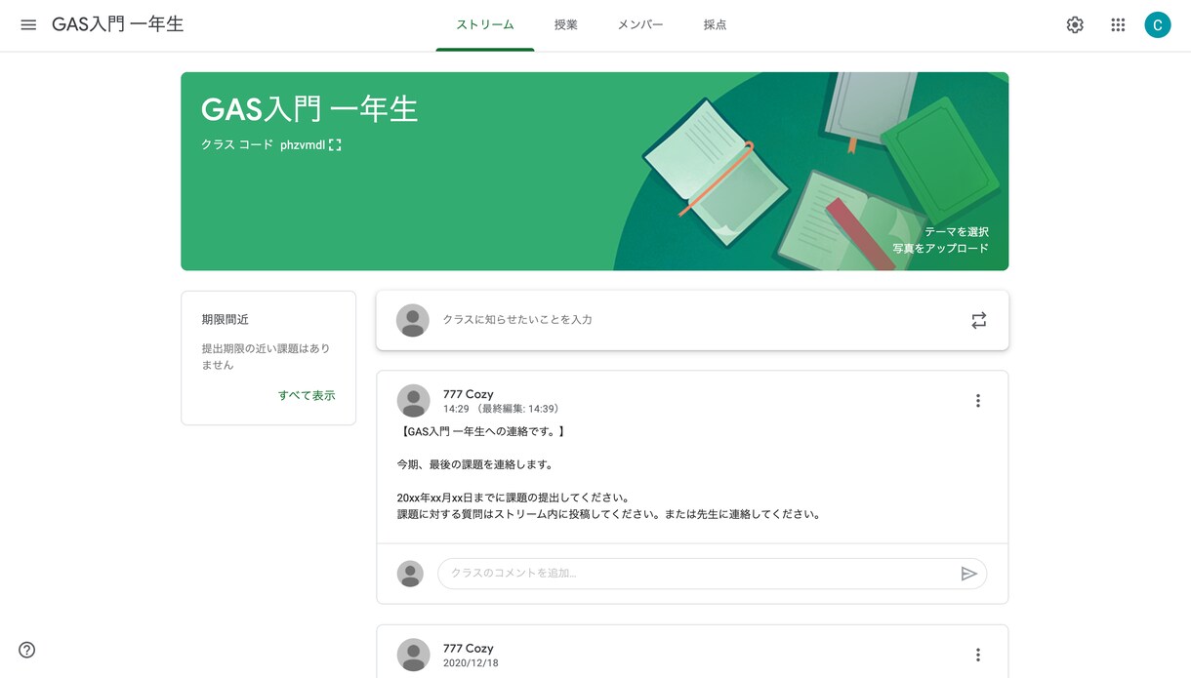Viewport: 1191px width, 678px height.
Task: Click profile avatar in announcement box
Action: tap(413, 320)
